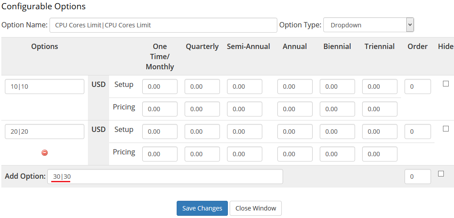Image resolution: width=454 pixels, height=218 pixels.
Task: Click 10|10 Pricing Quarterly field
Action: click(x=202, y=109)
